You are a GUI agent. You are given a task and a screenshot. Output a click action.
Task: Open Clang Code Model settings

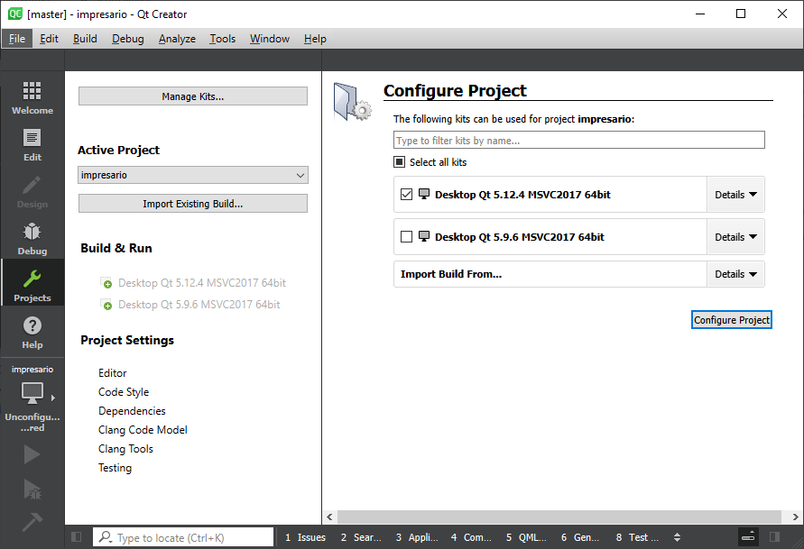(143, 430)
